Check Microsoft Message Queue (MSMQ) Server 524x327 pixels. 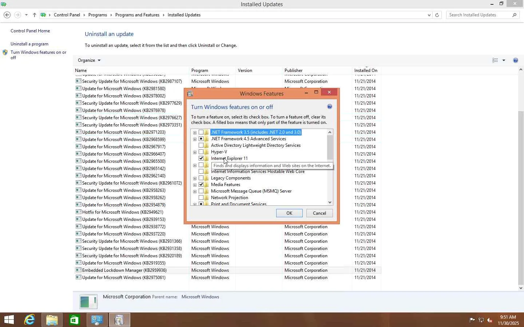pos(201,191)
